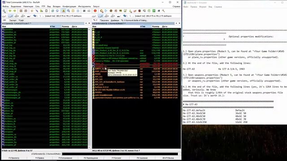Click the yellow warning triangle toolbar icon

point(64,11)
